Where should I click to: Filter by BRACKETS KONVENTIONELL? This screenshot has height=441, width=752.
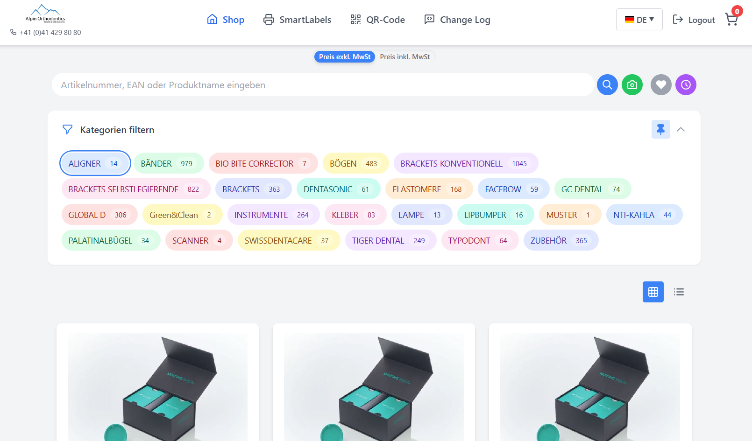tap(466, 163)
